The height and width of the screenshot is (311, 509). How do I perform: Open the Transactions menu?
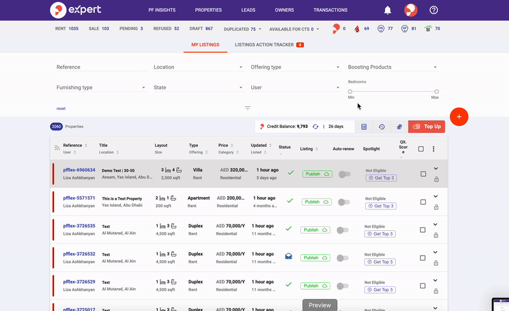(330, 10)
